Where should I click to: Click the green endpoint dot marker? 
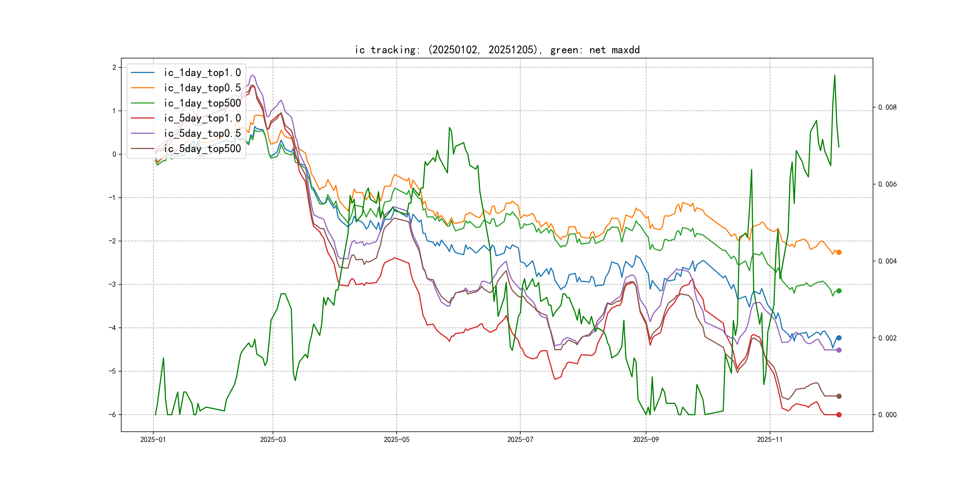[839, 291]
